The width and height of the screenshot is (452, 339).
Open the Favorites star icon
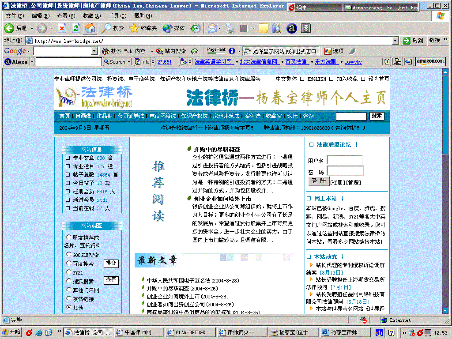point(134,28)
